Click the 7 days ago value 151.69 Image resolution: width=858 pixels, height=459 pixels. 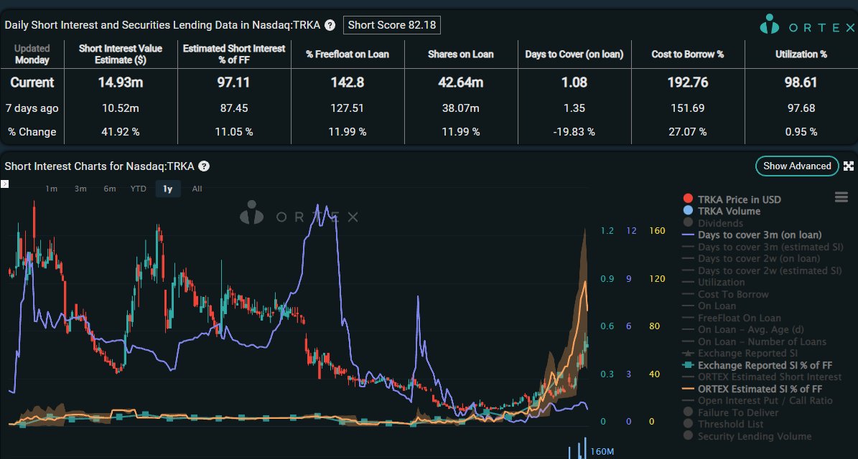click(688, 108)
